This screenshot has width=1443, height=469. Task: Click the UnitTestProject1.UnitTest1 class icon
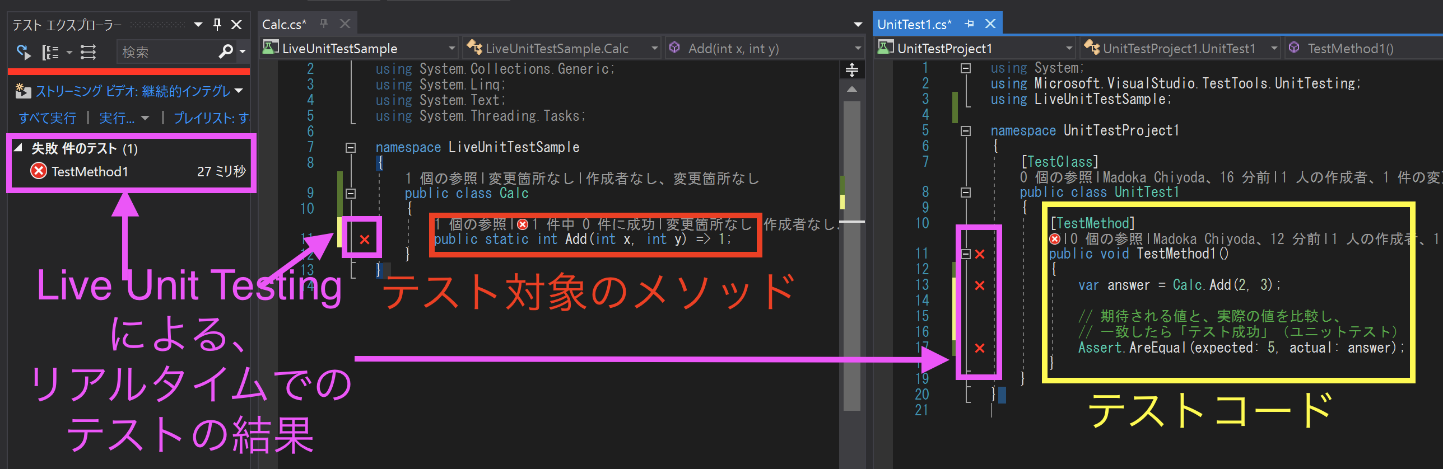(x=1091, y=47)
